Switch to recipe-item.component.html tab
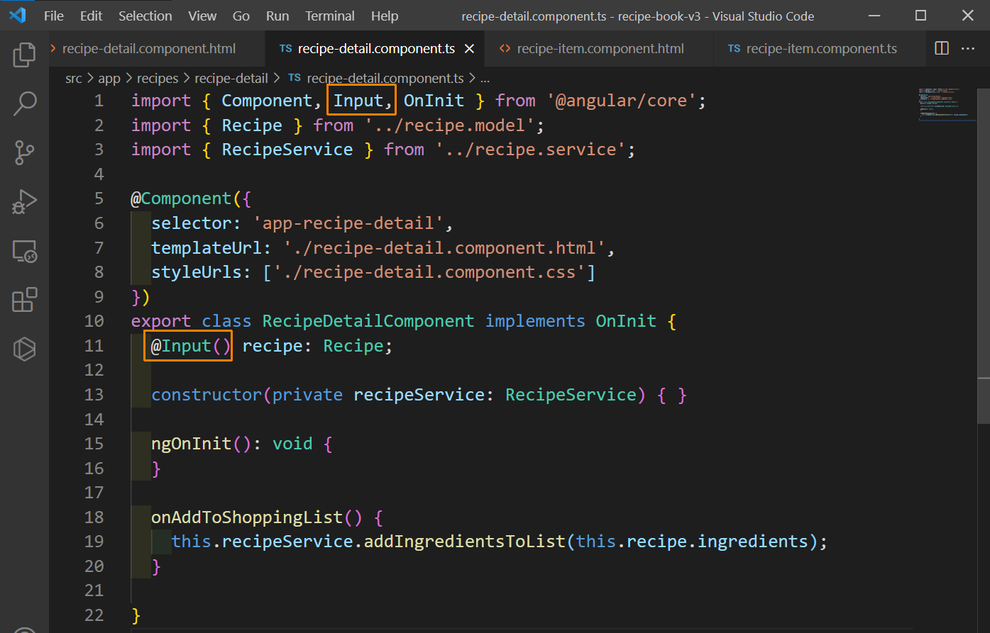The image size is (990, 633). pos(599,49)
